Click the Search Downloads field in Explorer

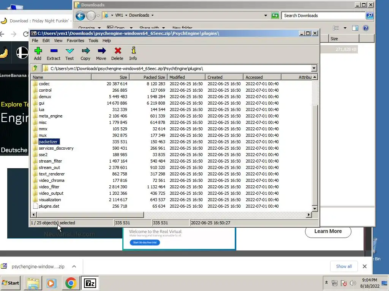(x=323, y=15)
